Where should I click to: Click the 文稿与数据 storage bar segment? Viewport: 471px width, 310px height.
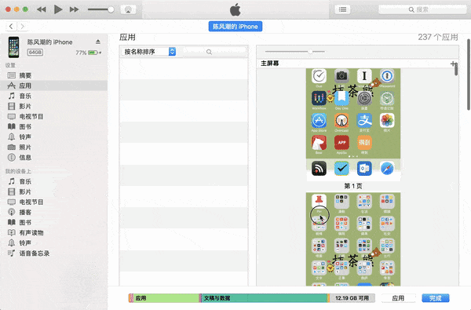point(265,298)
